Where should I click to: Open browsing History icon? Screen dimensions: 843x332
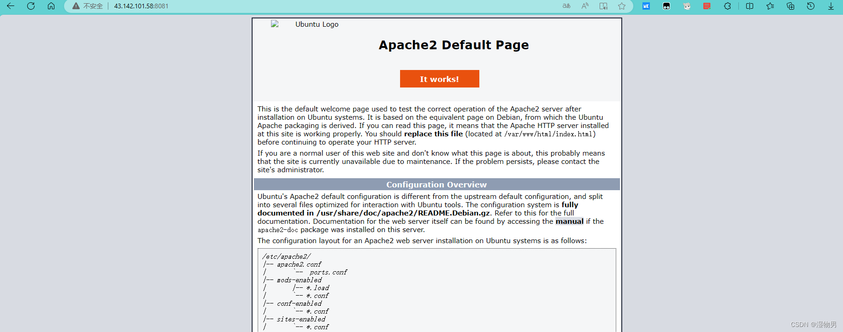point(811,6)
